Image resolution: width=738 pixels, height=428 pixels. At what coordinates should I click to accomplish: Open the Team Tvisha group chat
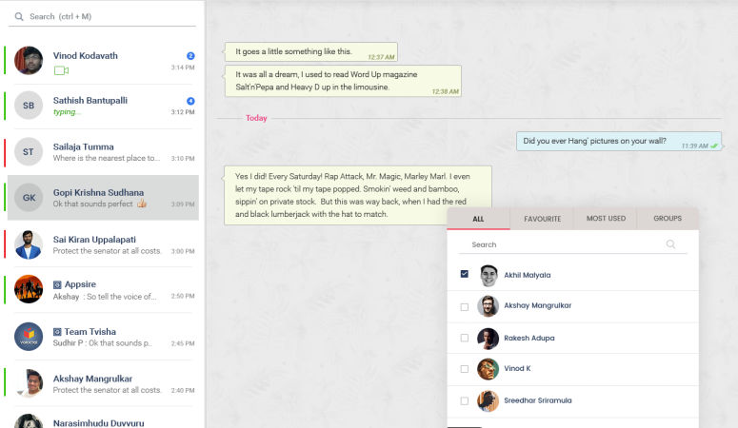[x=103, y=337]
